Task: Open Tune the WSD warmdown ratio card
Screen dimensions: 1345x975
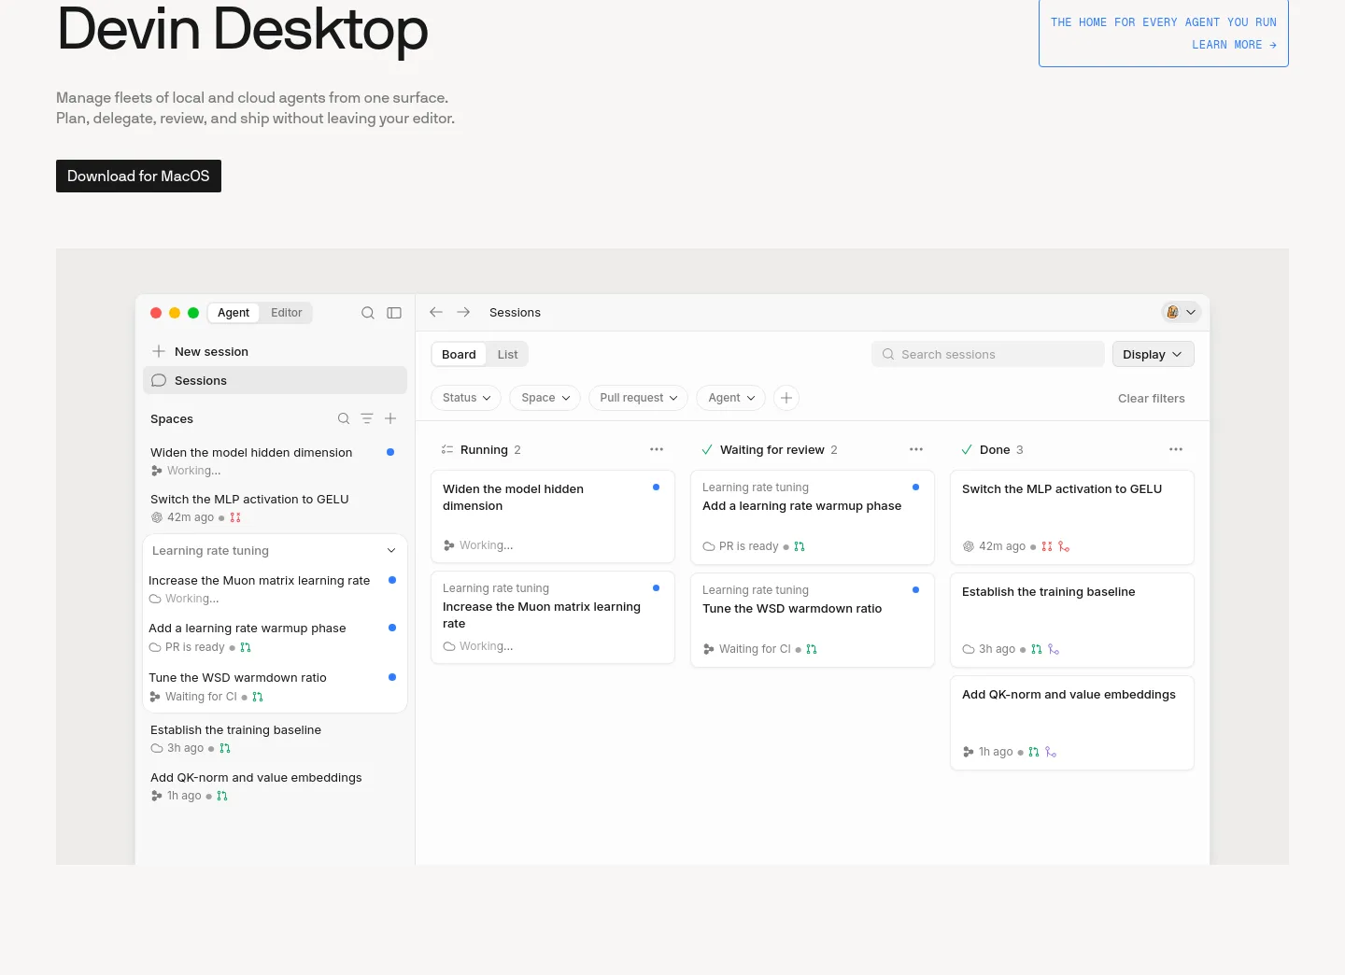Action: tap(813, 620)
